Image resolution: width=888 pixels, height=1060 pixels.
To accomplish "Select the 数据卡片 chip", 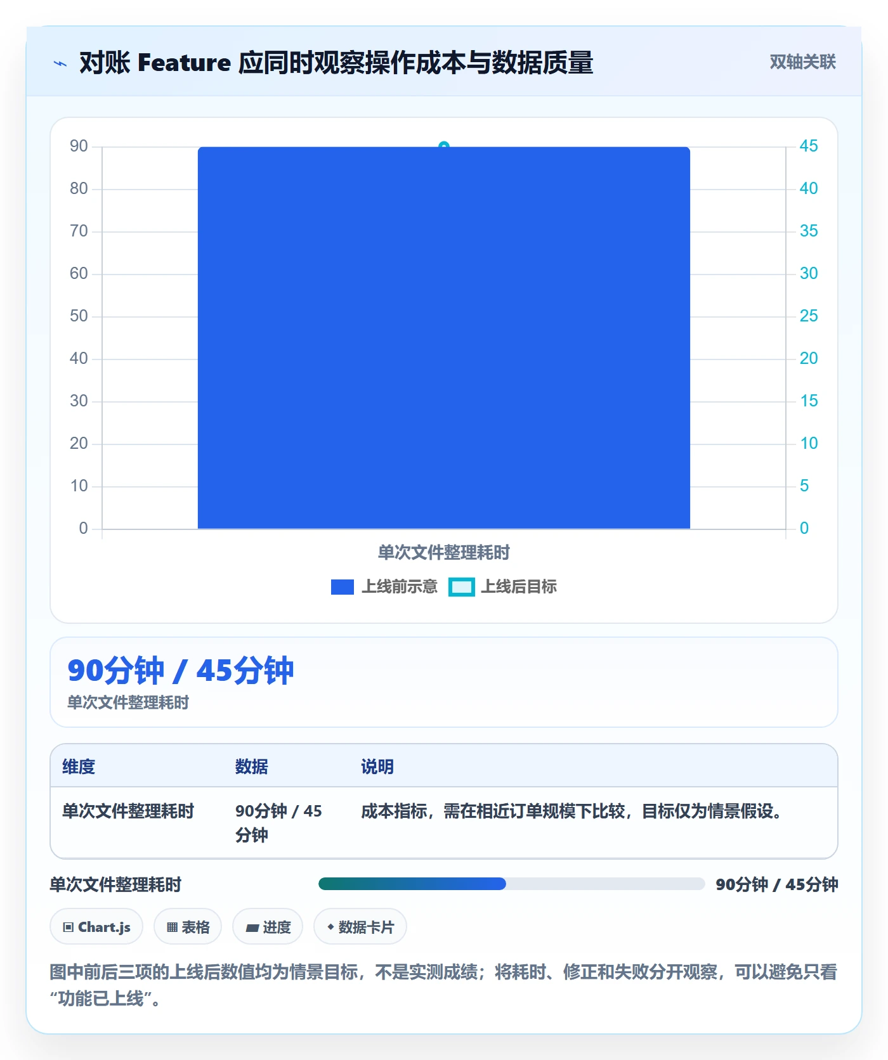I will [x=360, y=927].
